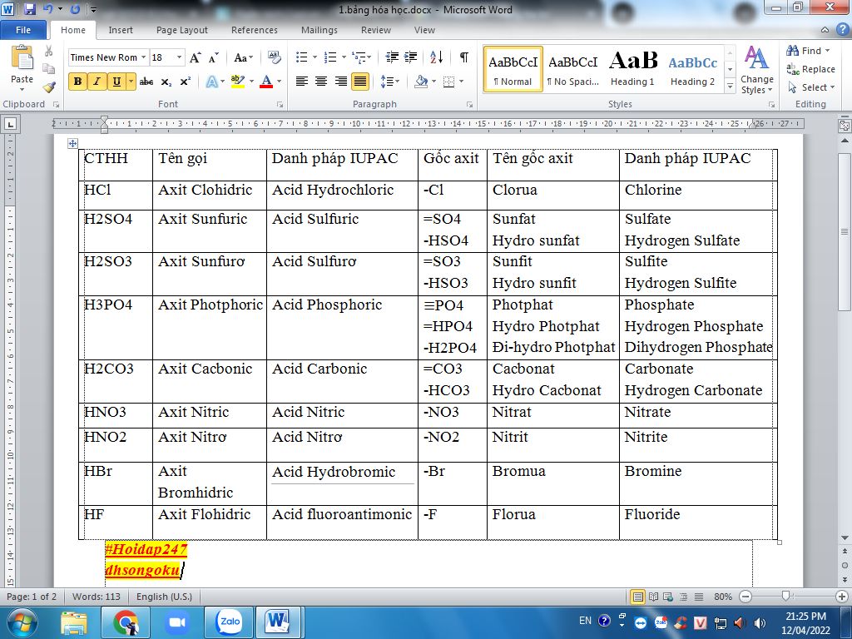Open Windows Explorer folder in taskbar

pos(74,622)
